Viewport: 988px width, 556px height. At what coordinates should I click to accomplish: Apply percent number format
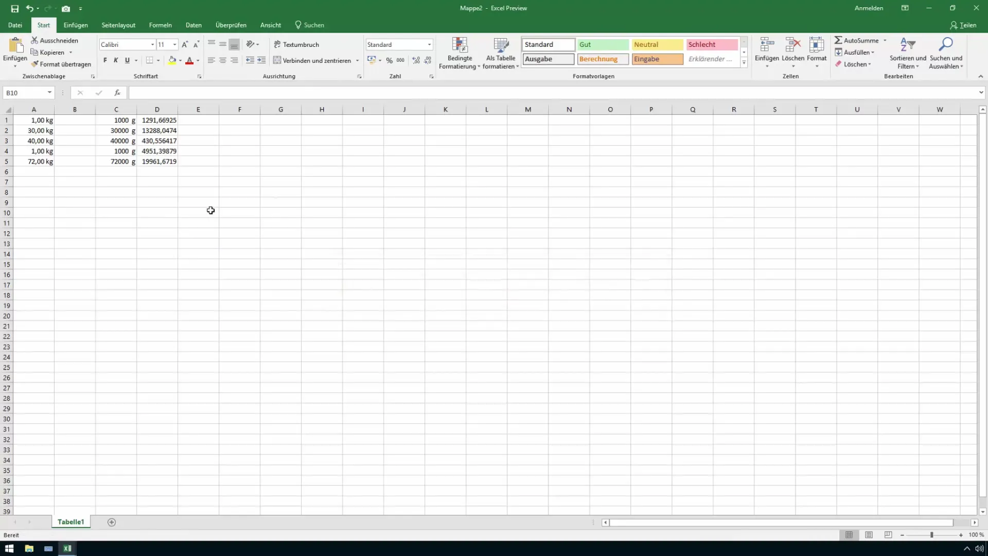coord(389,60)
